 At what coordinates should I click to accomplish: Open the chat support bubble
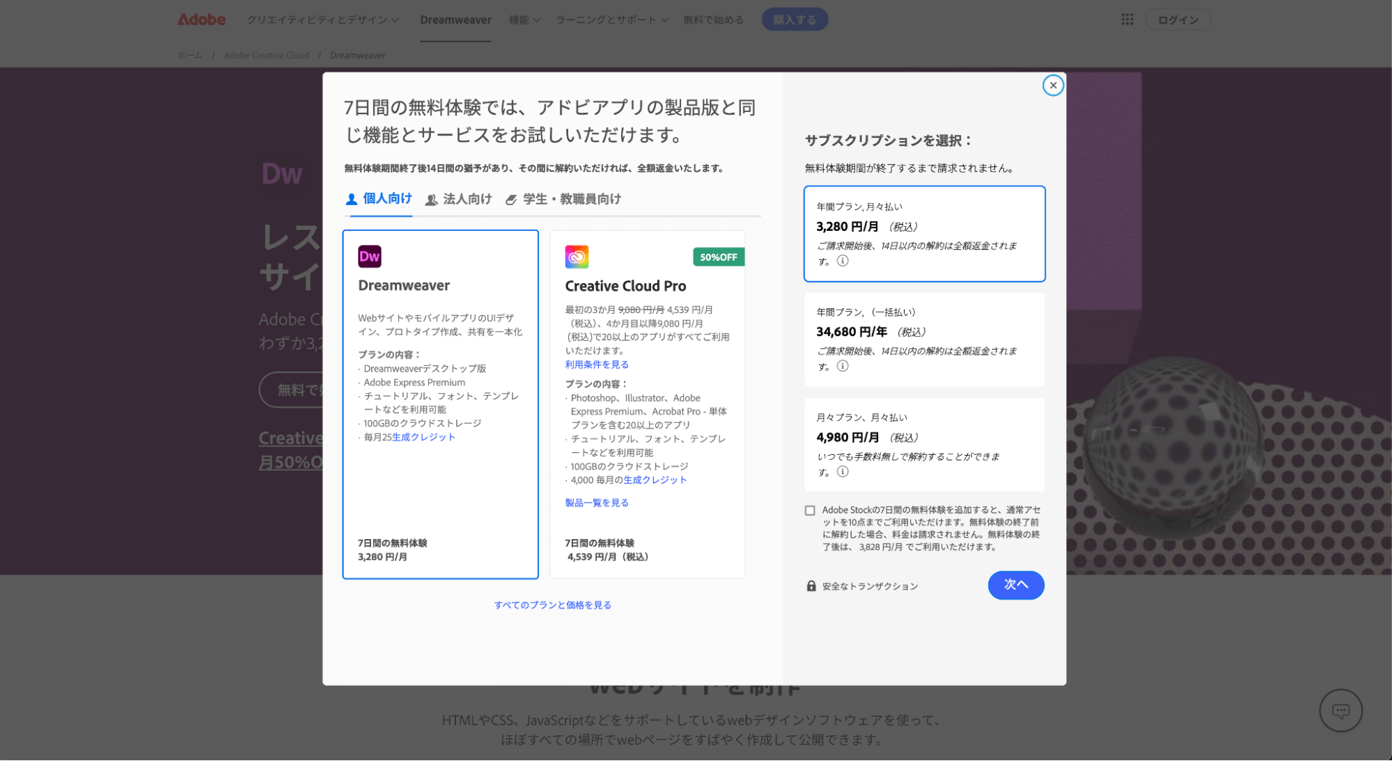(1340, 710)
